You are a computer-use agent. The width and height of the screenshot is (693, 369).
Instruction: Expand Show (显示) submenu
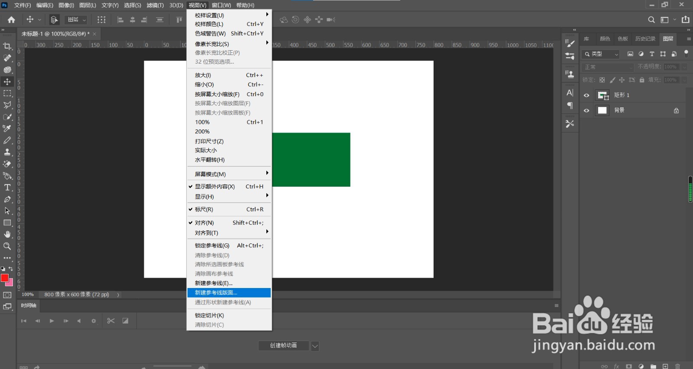click(x=229, y=197)
